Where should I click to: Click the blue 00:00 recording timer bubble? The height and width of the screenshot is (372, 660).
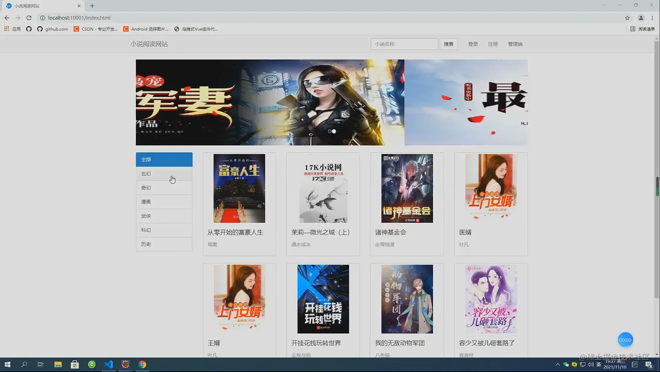pyautogui.click(x=625, y=340)
